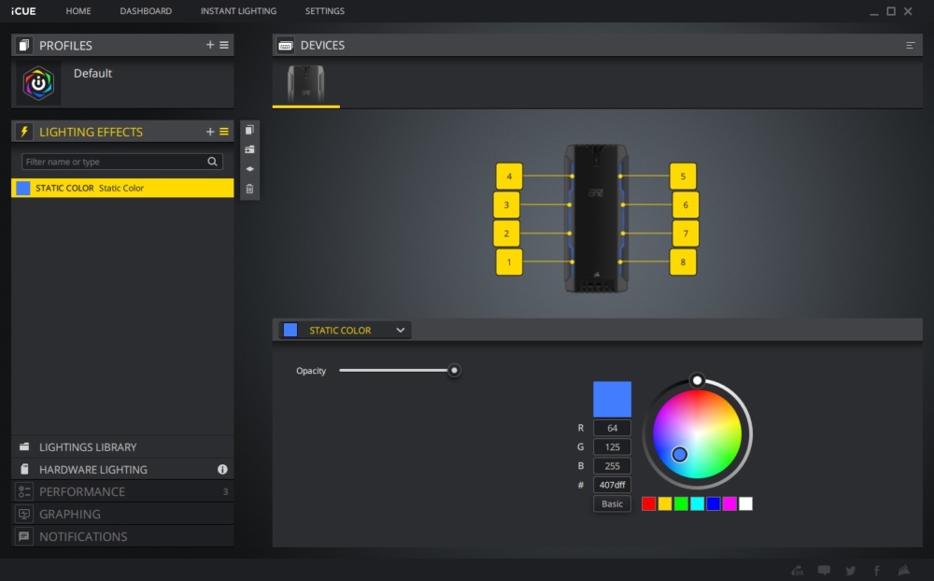
Task: Click the Twitter icon in the footer
Action: [851, 571]
